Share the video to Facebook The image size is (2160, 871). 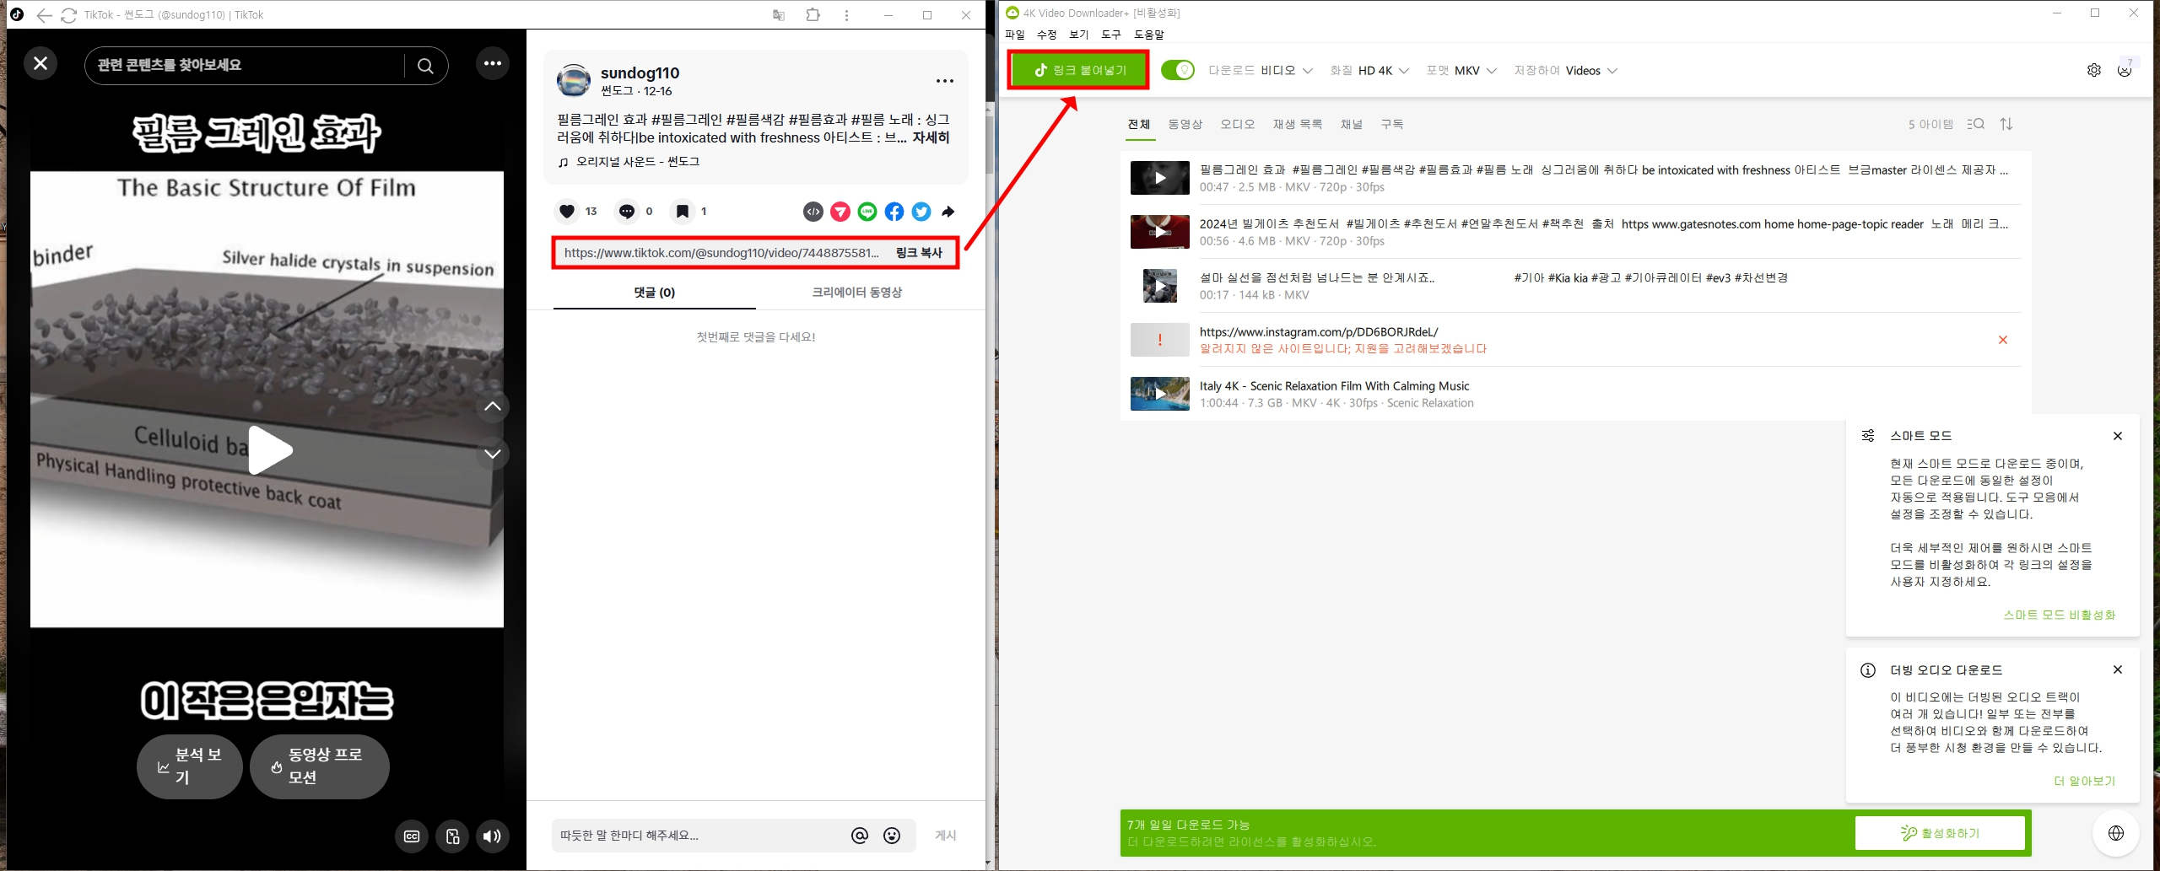(x=894, y=212)
